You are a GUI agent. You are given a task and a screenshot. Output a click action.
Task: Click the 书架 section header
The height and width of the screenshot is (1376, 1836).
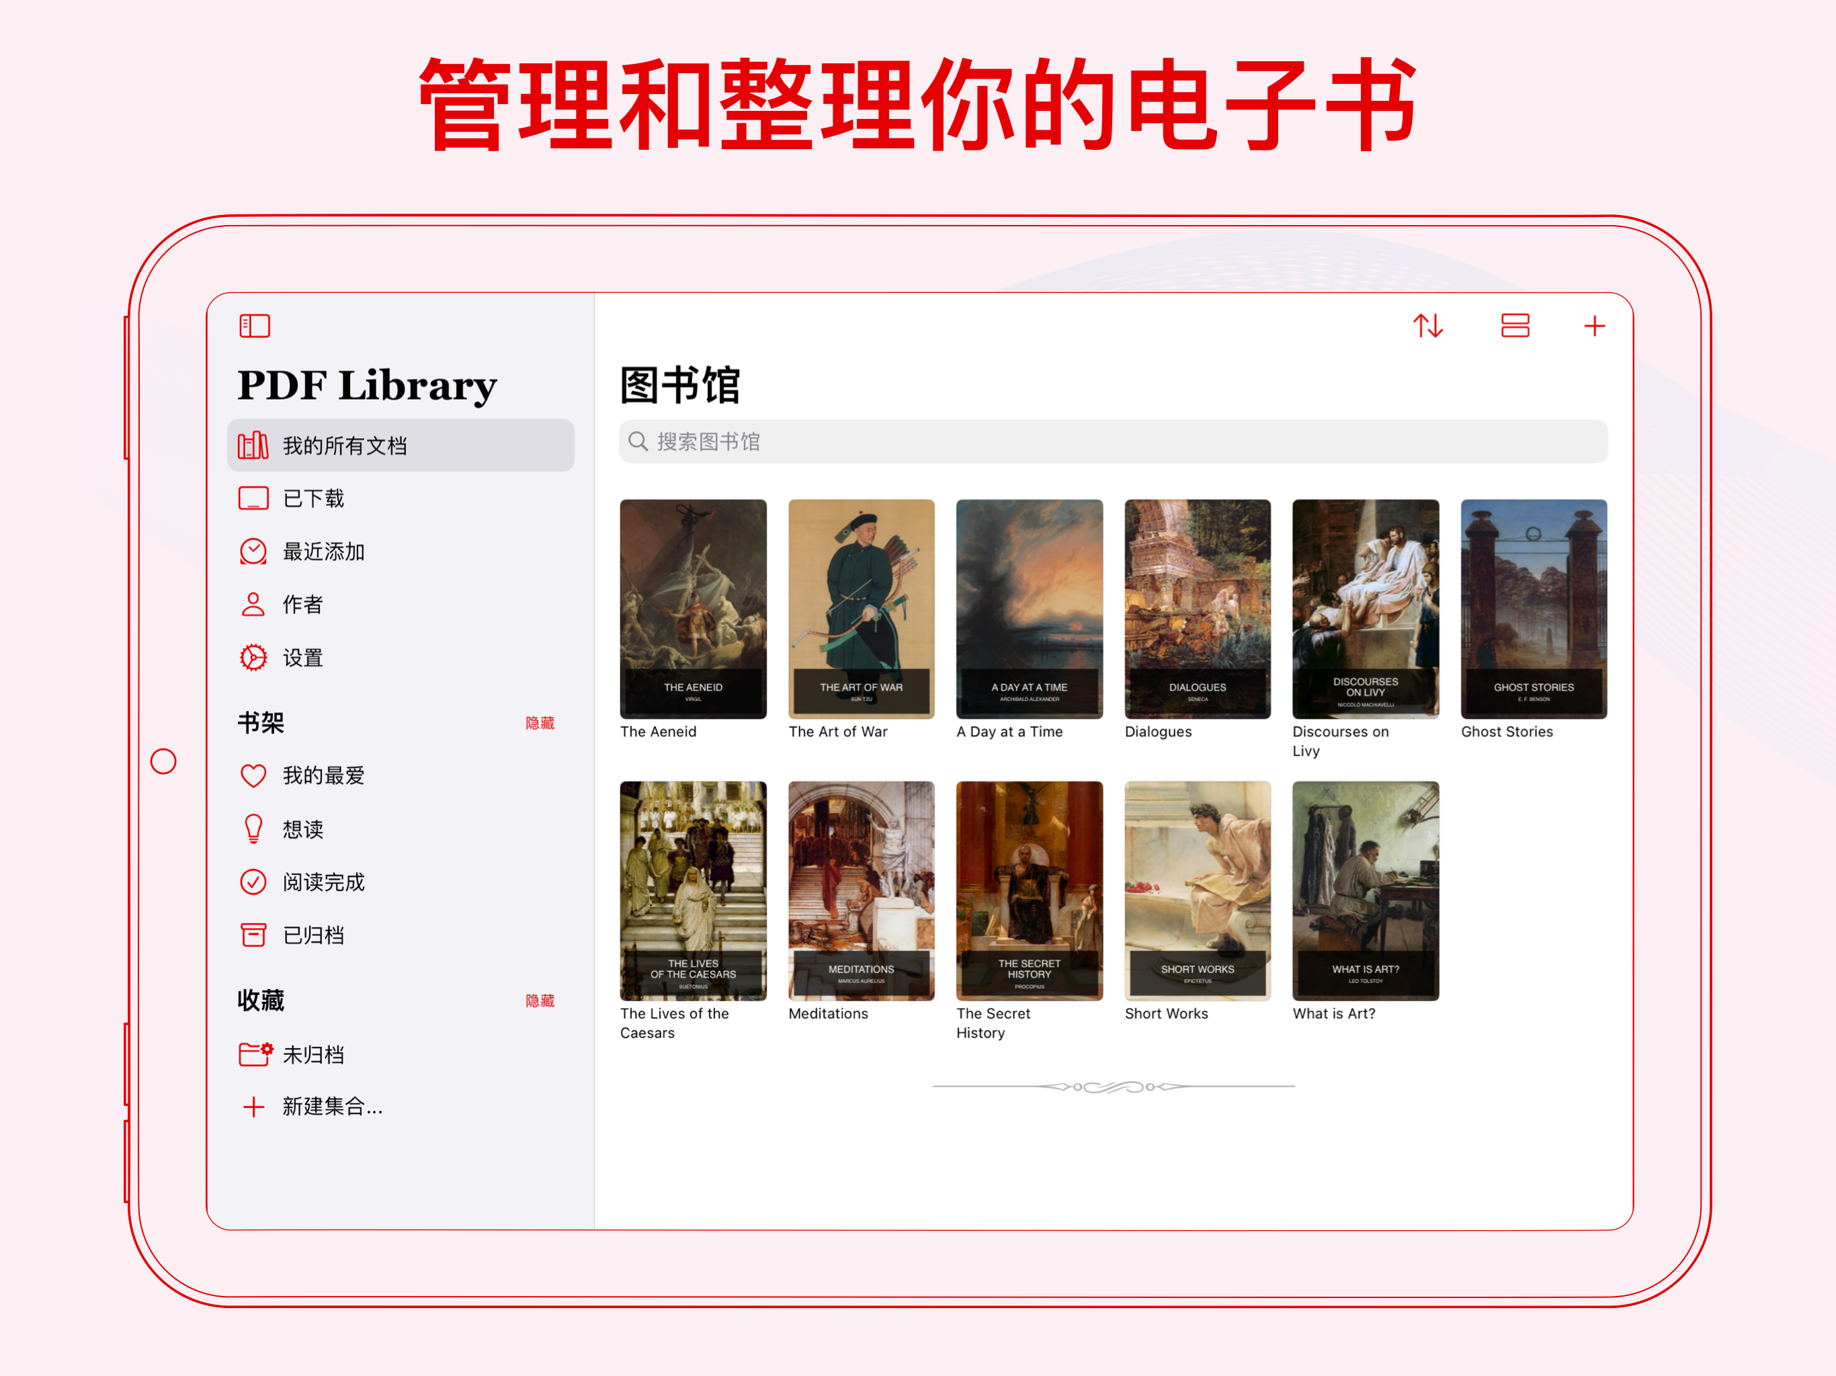(x=261, y=723)
